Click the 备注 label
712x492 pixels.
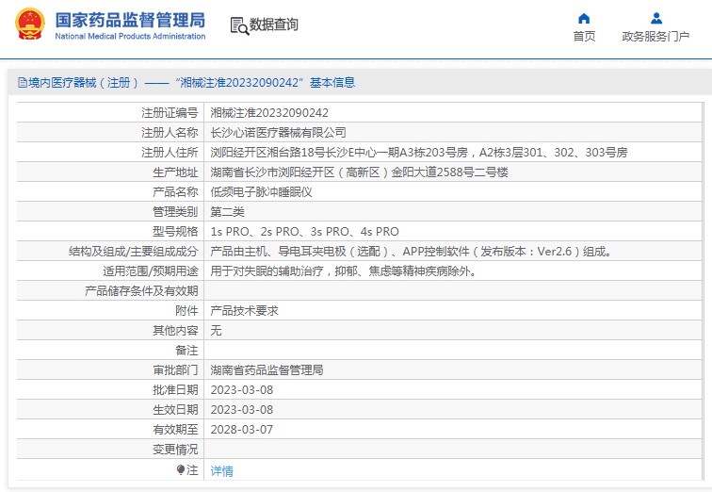point(186,351)
